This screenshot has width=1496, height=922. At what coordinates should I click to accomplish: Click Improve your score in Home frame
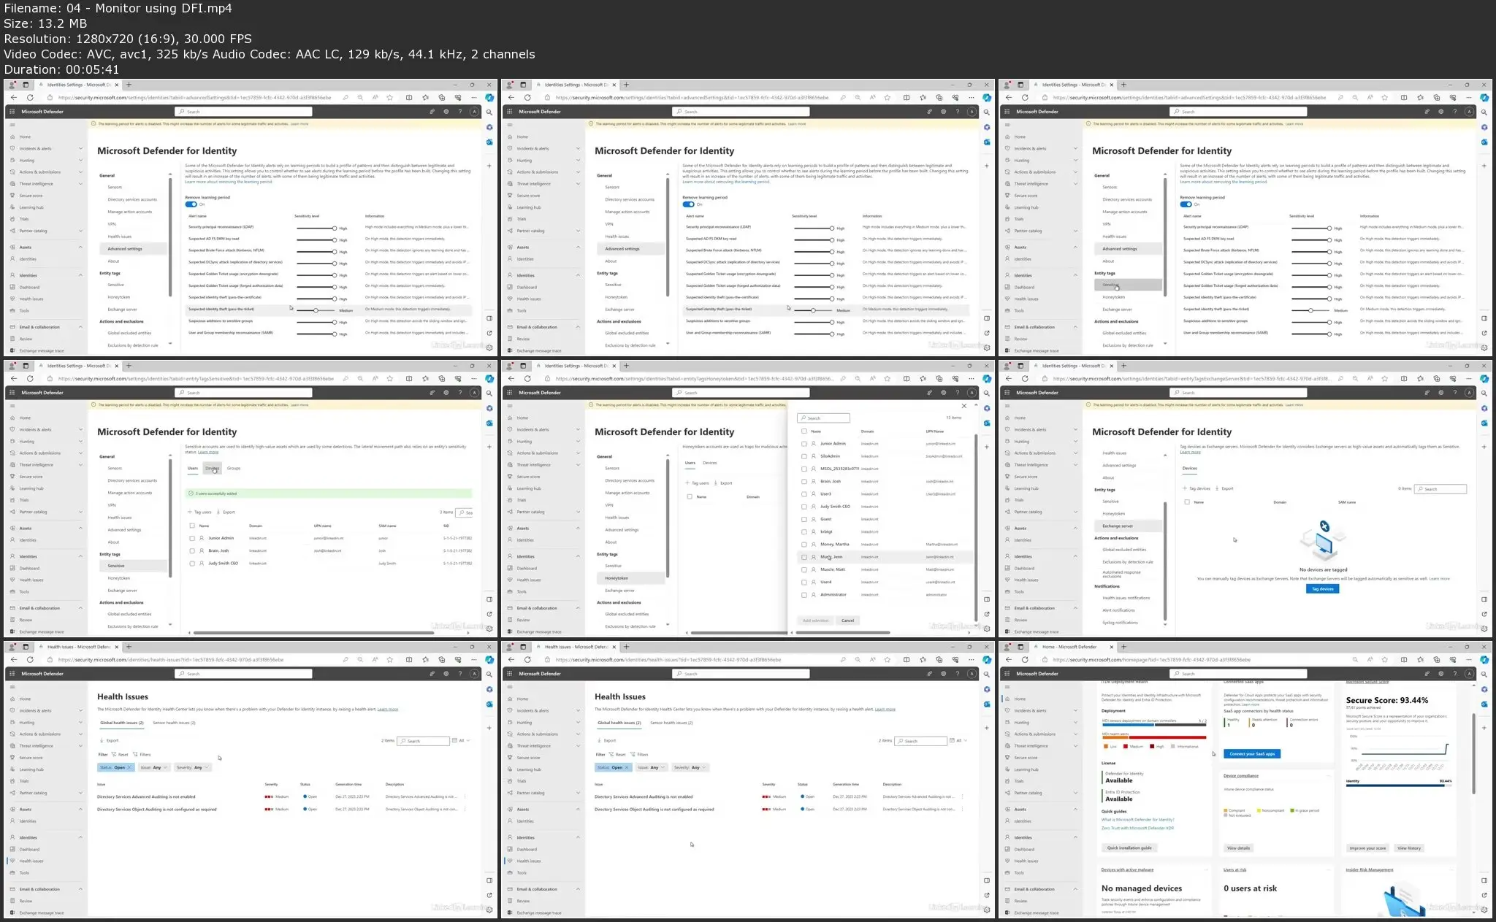coord(1367,848)
